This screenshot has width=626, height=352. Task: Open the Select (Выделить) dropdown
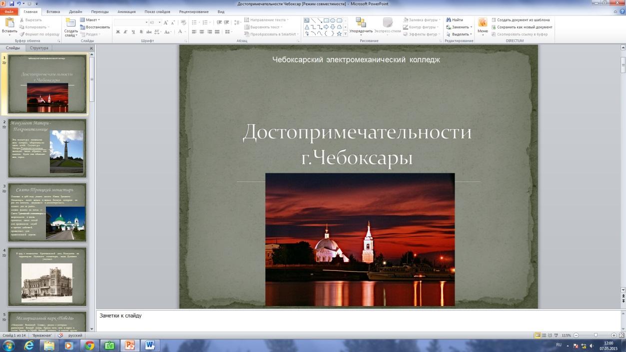459,34
